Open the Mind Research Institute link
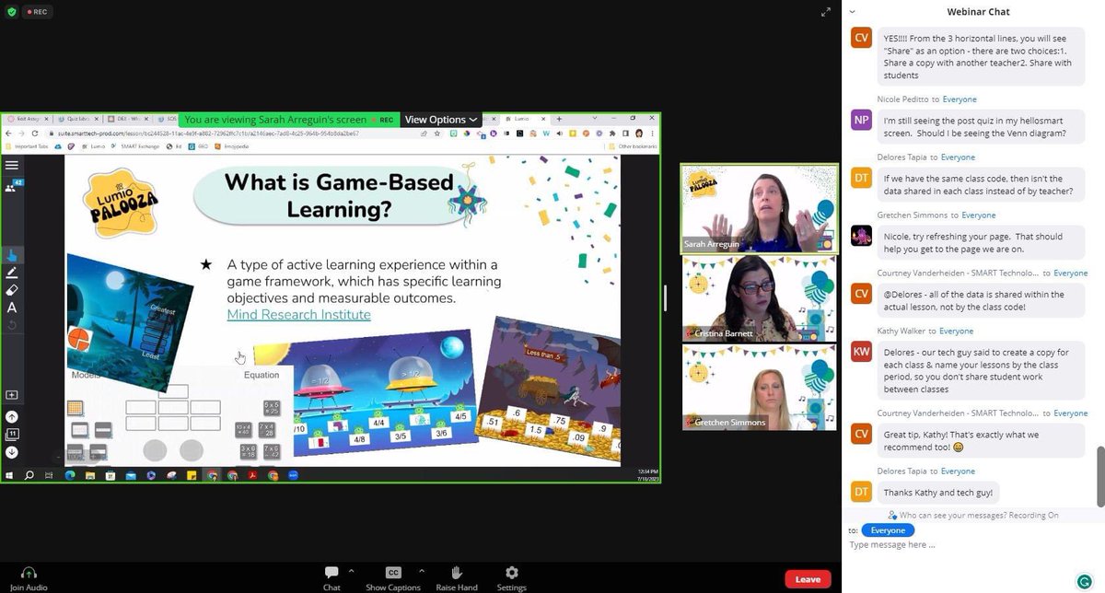The height and width of the screenshot is (593, 1105). pos(298,314)
